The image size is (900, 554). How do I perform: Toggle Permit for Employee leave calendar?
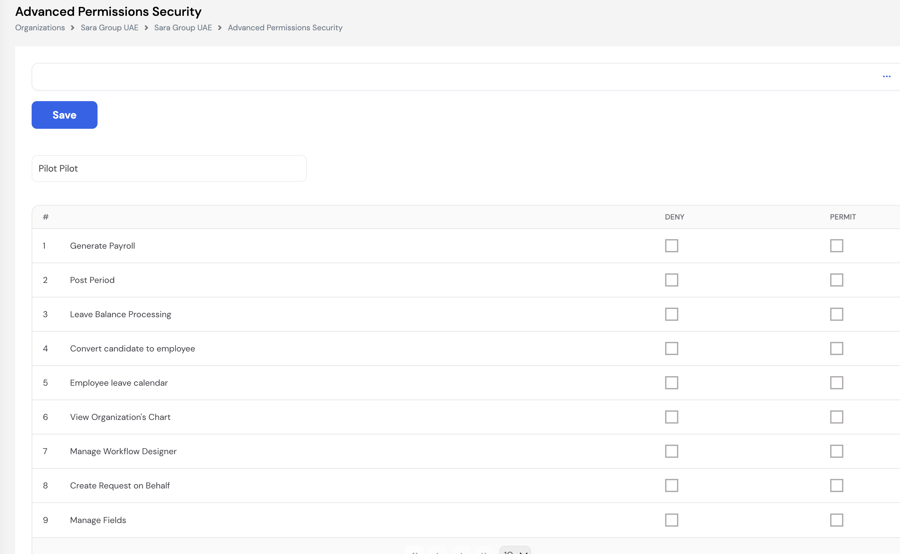pyautogui.click(x=837, y=383)
